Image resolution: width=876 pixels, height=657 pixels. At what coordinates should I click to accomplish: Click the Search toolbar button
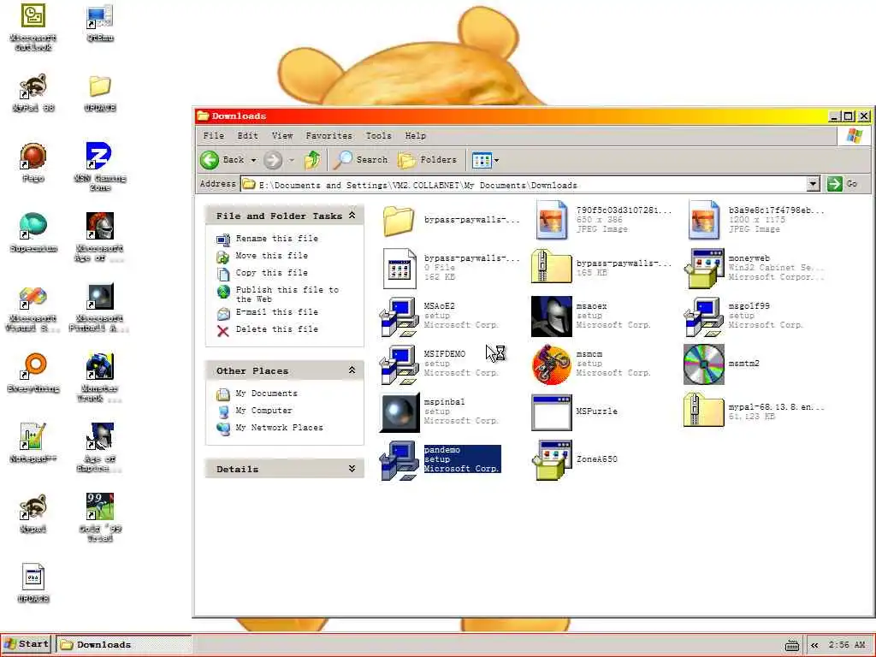pyautogui.click(x=360, y=160)
